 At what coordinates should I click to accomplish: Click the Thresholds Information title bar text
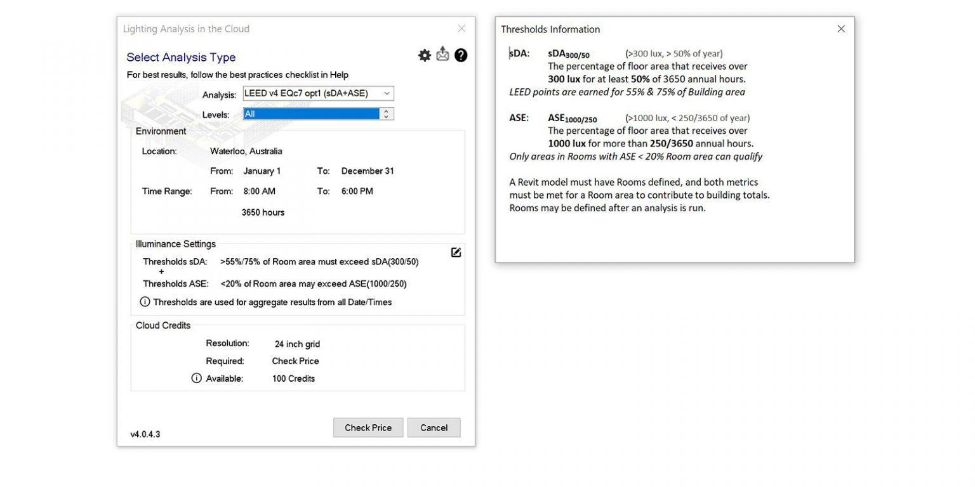click(550, 29)
